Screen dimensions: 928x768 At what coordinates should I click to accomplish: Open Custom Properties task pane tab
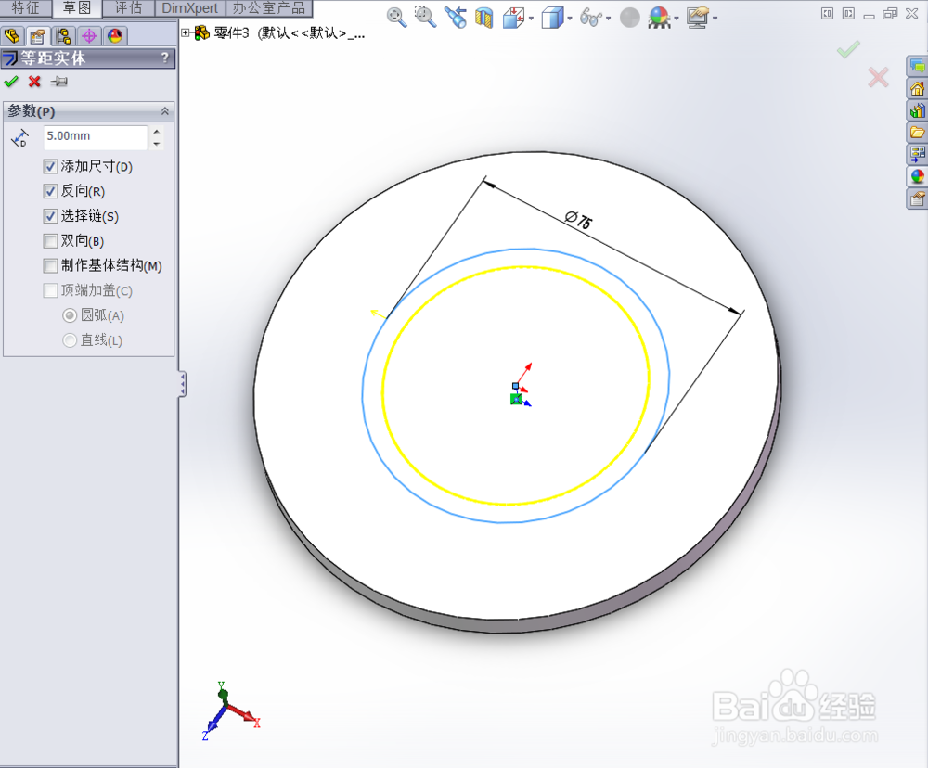(x=917, y=198)
